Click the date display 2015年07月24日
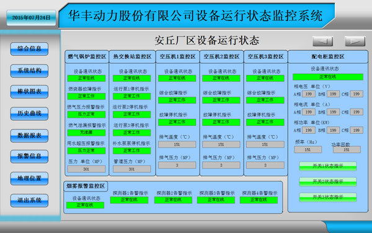The width and height of the screenshot is (372, 233). (32, 18)
